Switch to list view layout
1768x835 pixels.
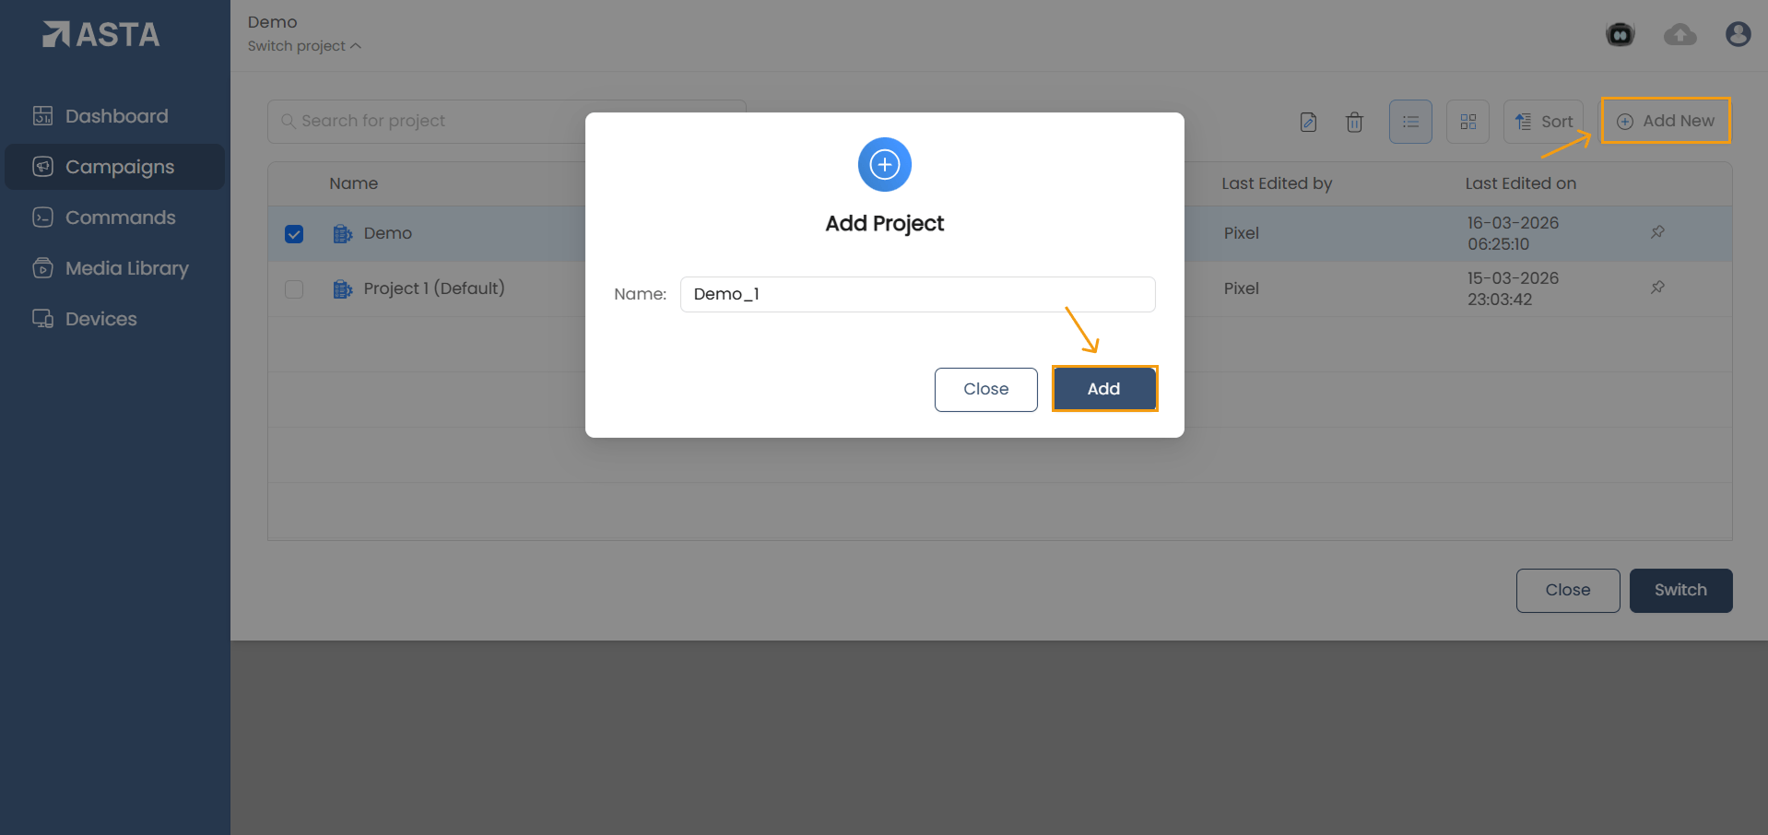[1410, 122]
